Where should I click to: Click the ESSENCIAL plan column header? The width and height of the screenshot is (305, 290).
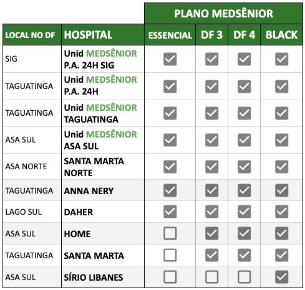170,35
